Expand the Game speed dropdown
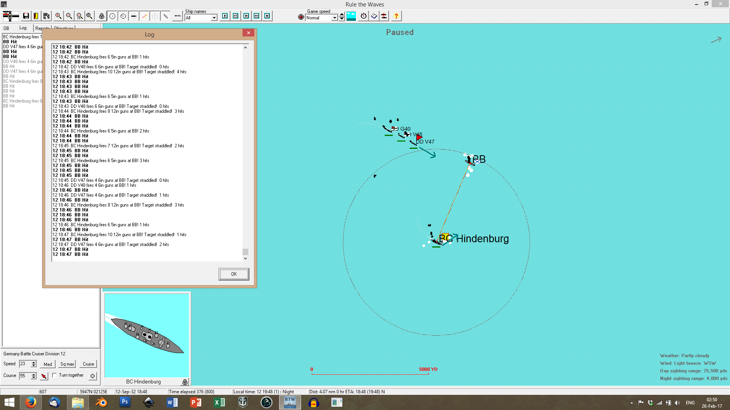This screenshot has width=730, height=410. pyautogui.click(x=335, y=18)
